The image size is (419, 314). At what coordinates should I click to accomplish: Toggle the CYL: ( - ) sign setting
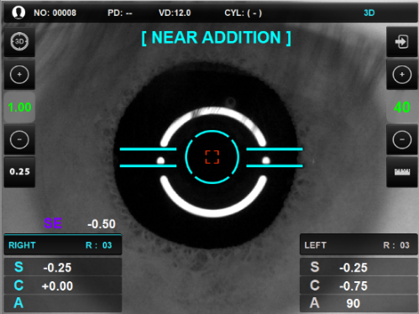coord(243,13)
